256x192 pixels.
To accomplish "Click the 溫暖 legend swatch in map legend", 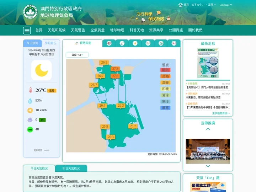I will pyautogui.click(x=165, y=82).
